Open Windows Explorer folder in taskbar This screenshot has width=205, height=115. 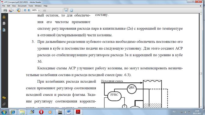pyautogui.click(x=22, y=112)
